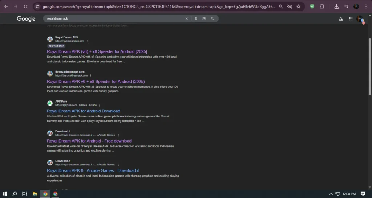Click the apkpure.com › Games › Arcade breadcrumb

[x=76, y=106]
